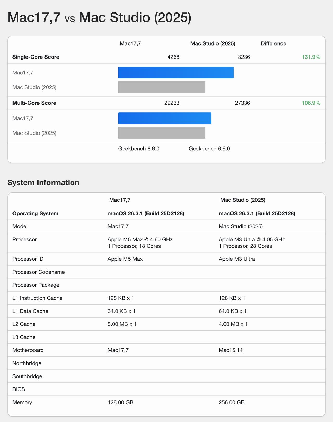Select the single-core value "3236"
Image resolution: width=333 pixels, height=422 pixels.
pos(244,57)
